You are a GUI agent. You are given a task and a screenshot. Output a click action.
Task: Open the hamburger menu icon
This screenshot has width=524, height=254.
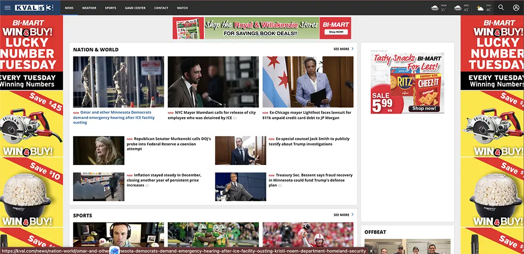point(7,8)
